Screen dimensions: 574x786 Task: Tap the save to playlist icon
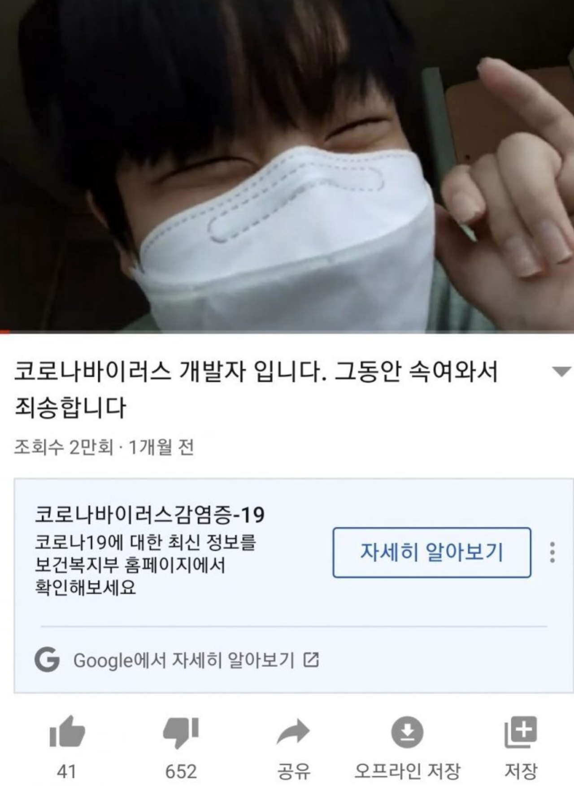coord(520,732)
